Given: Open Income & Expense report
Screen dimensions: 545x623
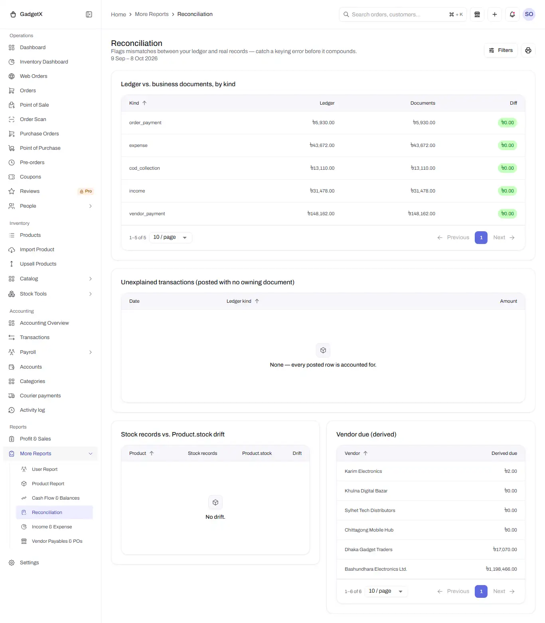Looking at the screenshot, I should pyautogui.click(x=55, y=527).
